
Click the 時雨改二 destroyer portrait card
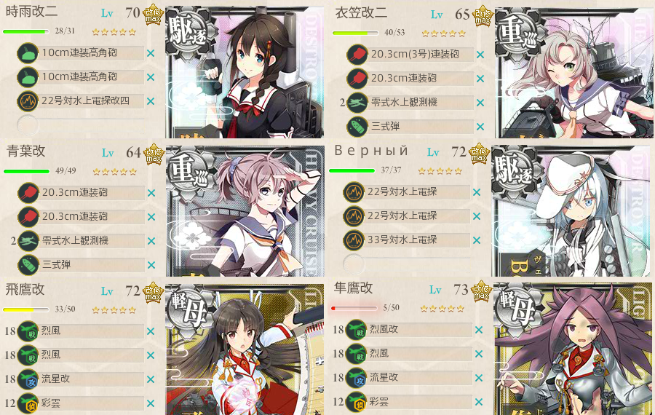tap(245, 72)
